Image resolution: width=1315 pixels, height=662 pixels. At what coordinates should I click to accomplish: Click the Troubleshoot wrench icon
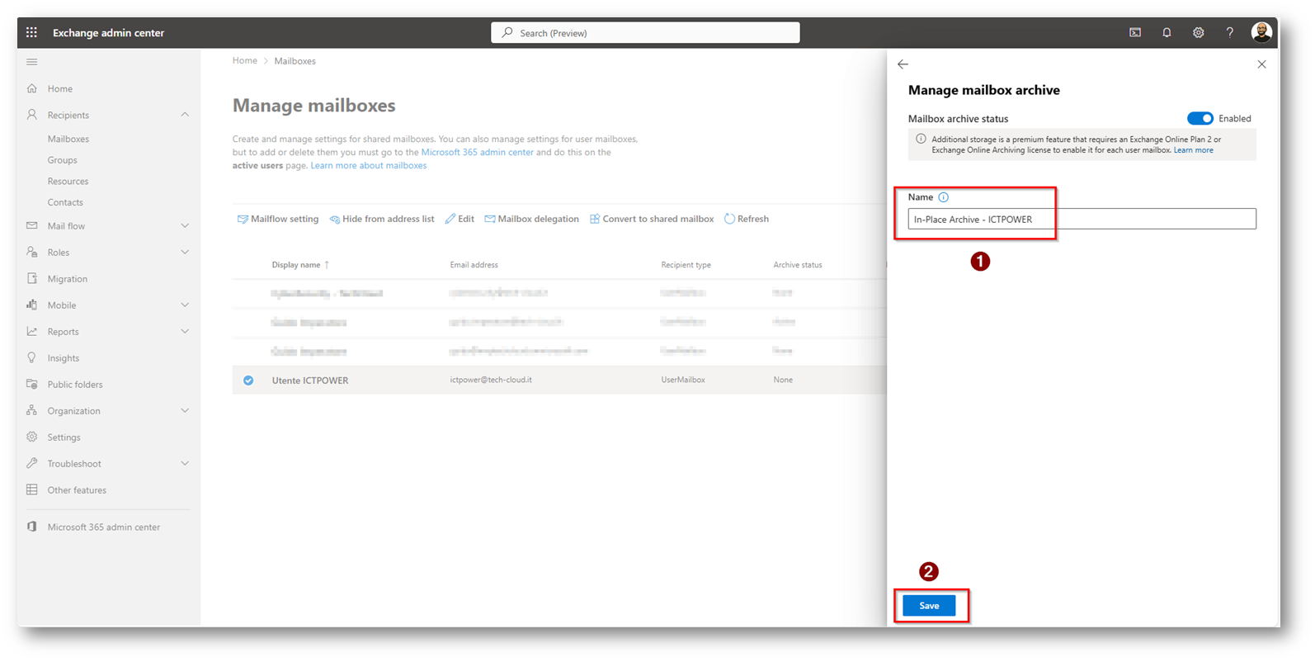pos(32,463)
